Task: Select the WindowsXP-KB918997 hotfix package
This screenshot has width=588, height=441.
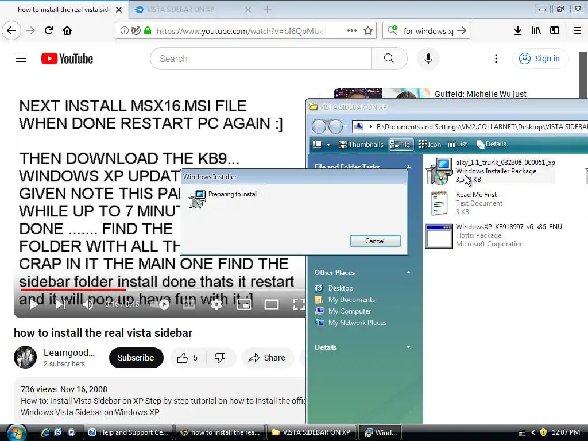Action: point(494,235)
